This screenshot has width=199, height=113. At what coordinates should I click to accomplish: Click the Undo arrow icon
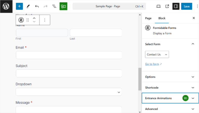click(37, 6)
